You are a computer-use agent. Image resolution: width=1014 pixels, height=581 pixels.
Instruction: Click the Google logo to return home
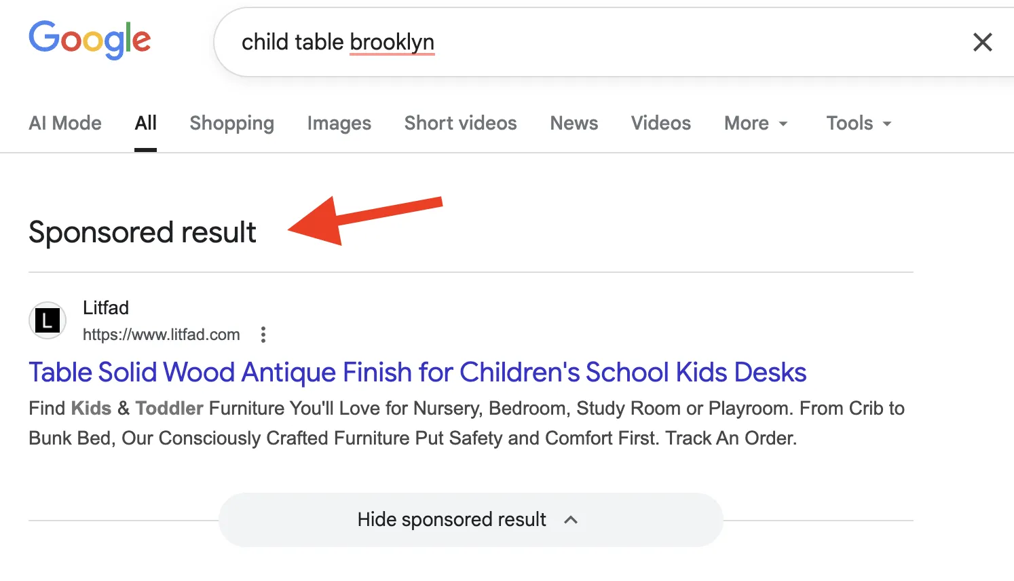pos(90,41)
